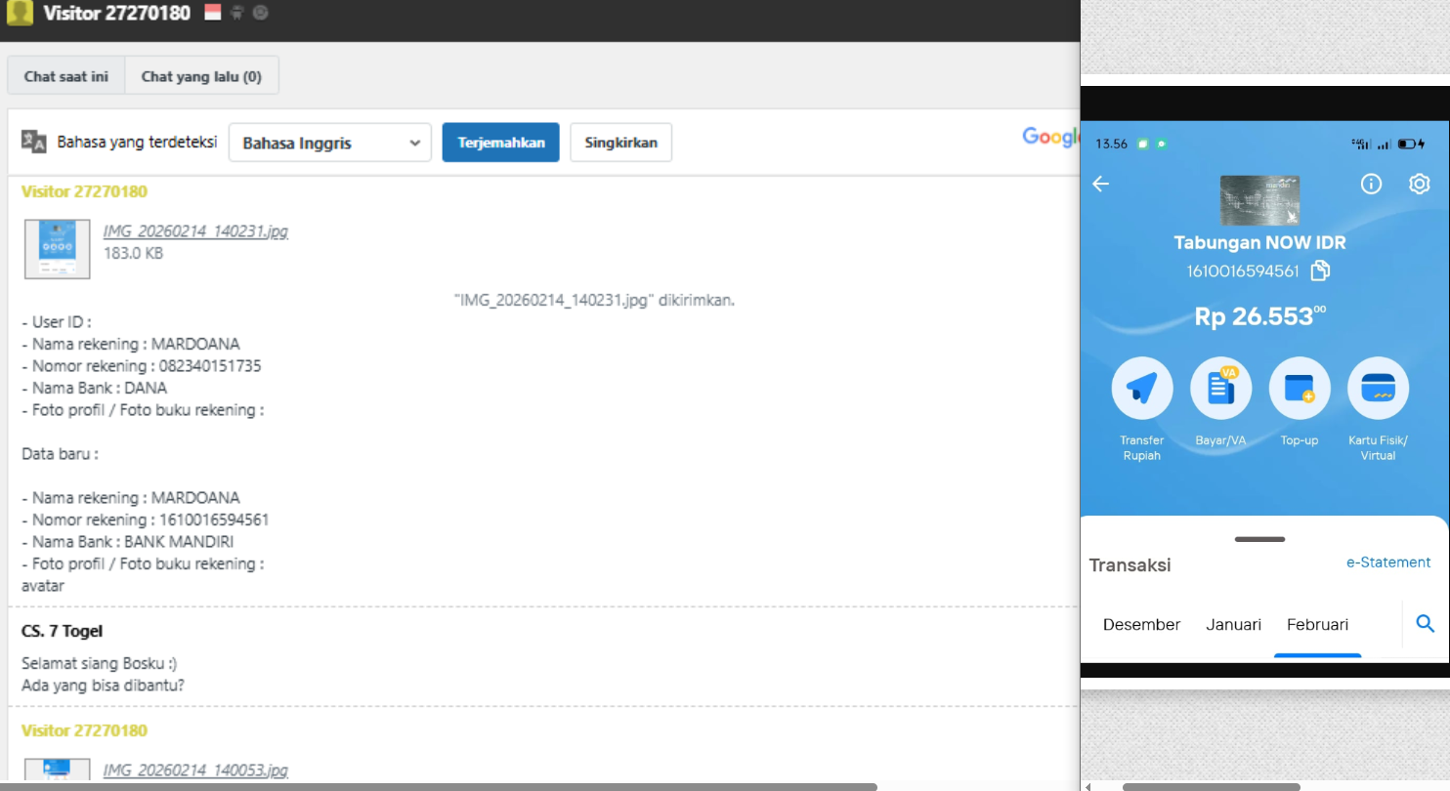Click the Visitor 27270180 header title

point(117,14)
